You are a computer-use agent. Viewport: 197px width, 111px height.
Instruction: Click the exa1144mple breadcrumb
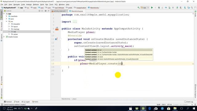tap(58, 8)
